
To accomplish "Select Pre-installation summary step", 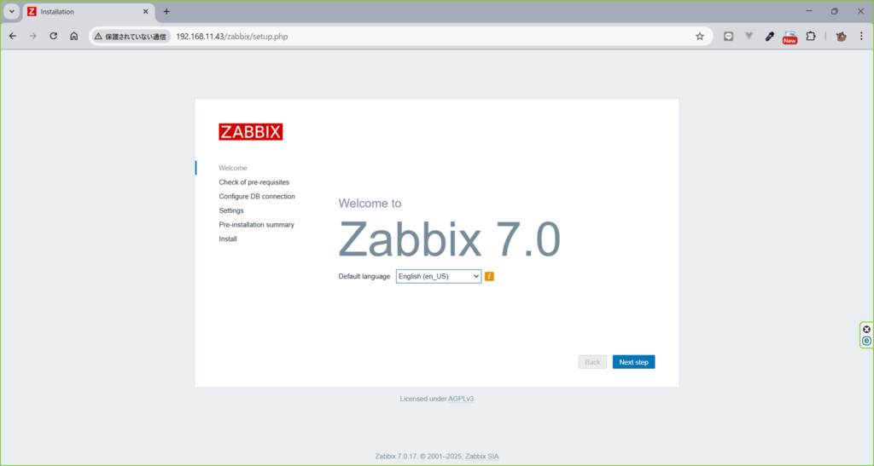I will pyautogui.click(x=256, y=225).
